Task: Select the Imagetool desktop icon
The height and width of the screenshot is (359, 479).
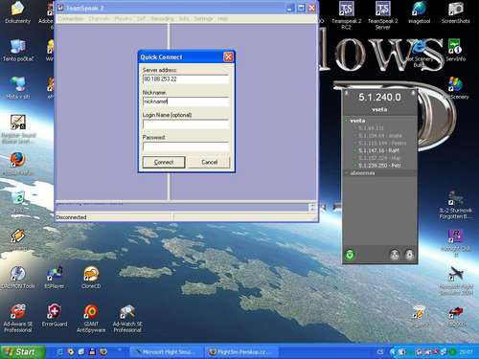Action: point(420,12)
